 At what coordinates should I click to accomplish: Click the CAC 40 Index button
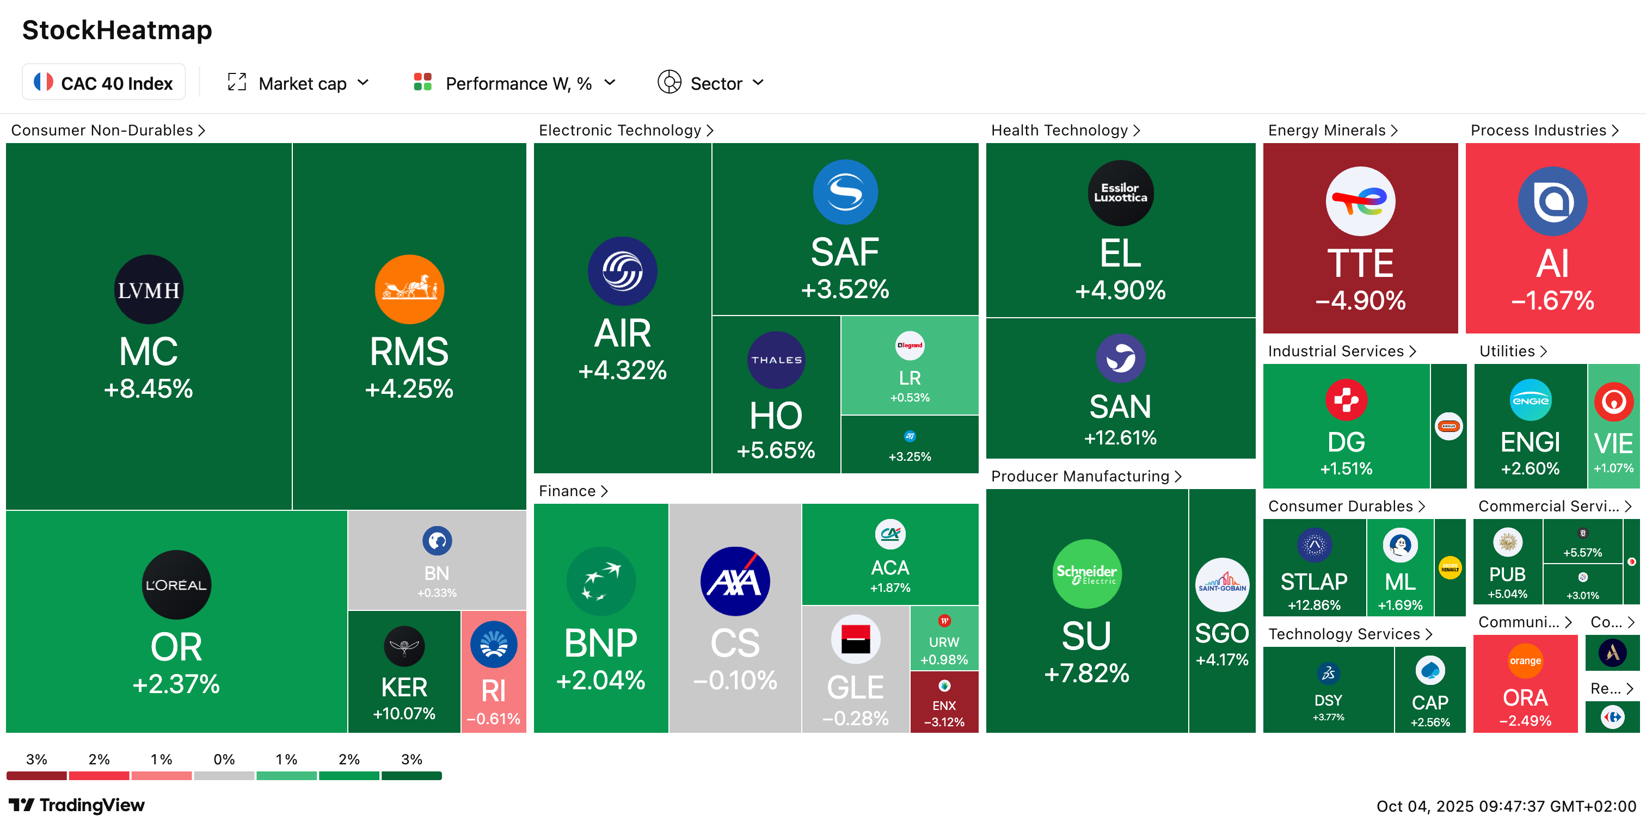point(103,82)
